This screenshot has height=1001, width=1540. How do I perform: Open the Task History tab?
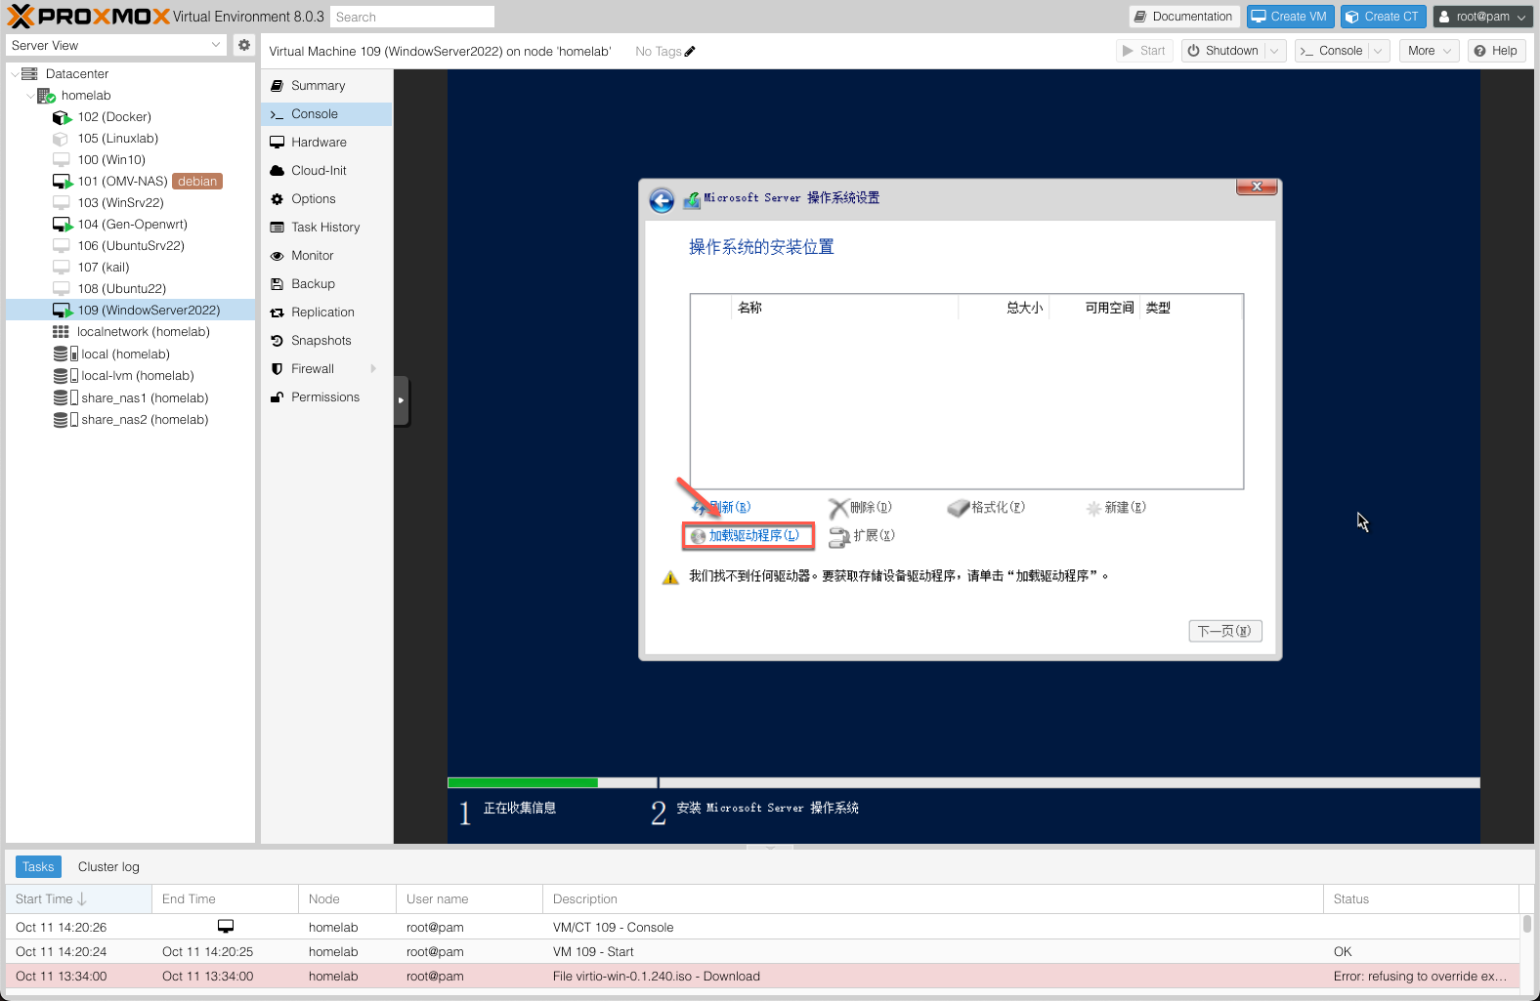point(326,228)
